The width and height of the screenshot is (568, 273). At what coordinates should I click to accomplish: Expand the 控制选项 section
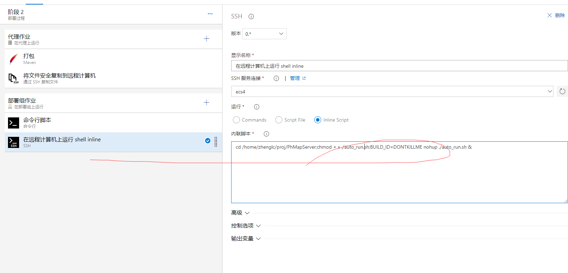tap(246, 226)
